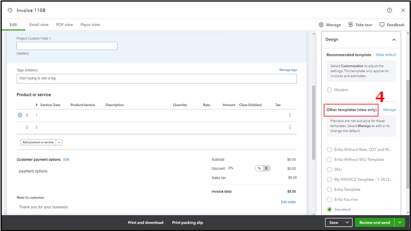The height and width of the screenshot is (231, 411).
Task: Switch to the Edit tab
Action: coord(13,25)
